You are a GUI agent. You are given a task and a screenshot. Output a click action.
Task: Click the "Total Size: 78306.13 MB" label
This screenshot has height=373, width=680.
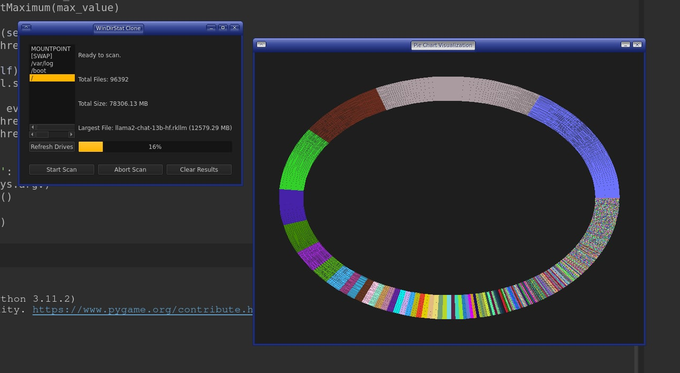[x=113, y=104]
